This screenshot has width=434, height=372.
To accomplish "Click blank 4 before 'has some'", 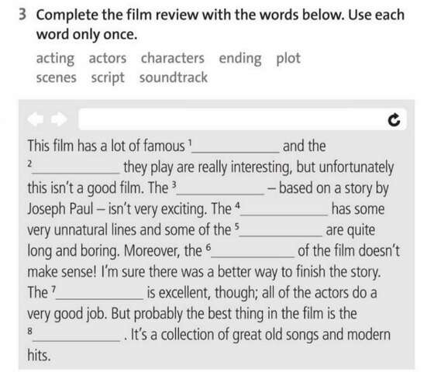I will pos(284,209).
